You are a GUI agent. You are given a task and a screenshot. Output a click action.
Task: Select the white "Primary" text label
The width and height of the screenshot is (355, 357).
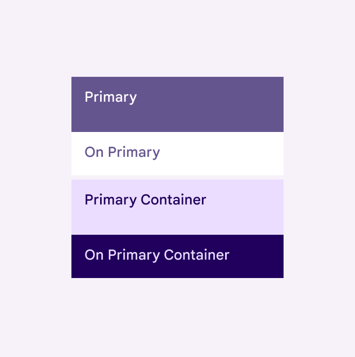(110, 97)
